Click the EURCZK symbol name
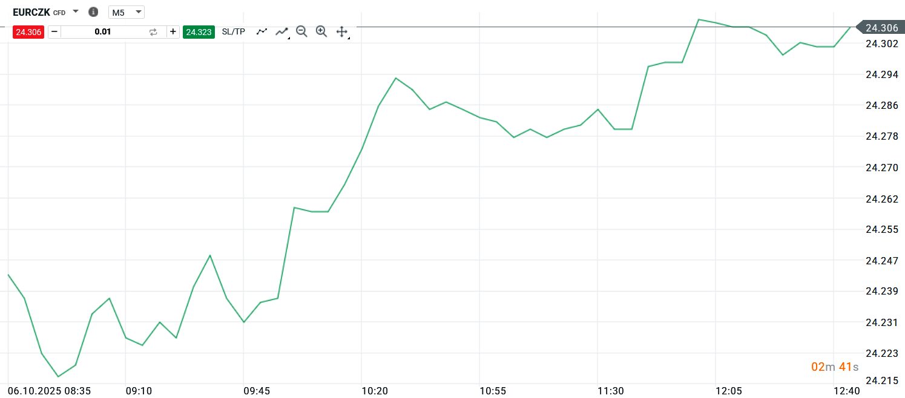Screen dimensions: 905x398 point(31,11)
